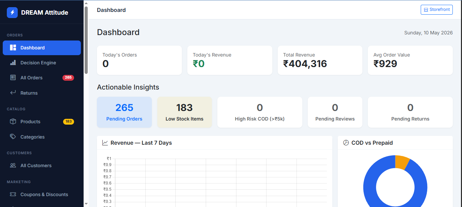Click the sidebar scrollbar thumb

pyautogui.click(x=86, y=40)
